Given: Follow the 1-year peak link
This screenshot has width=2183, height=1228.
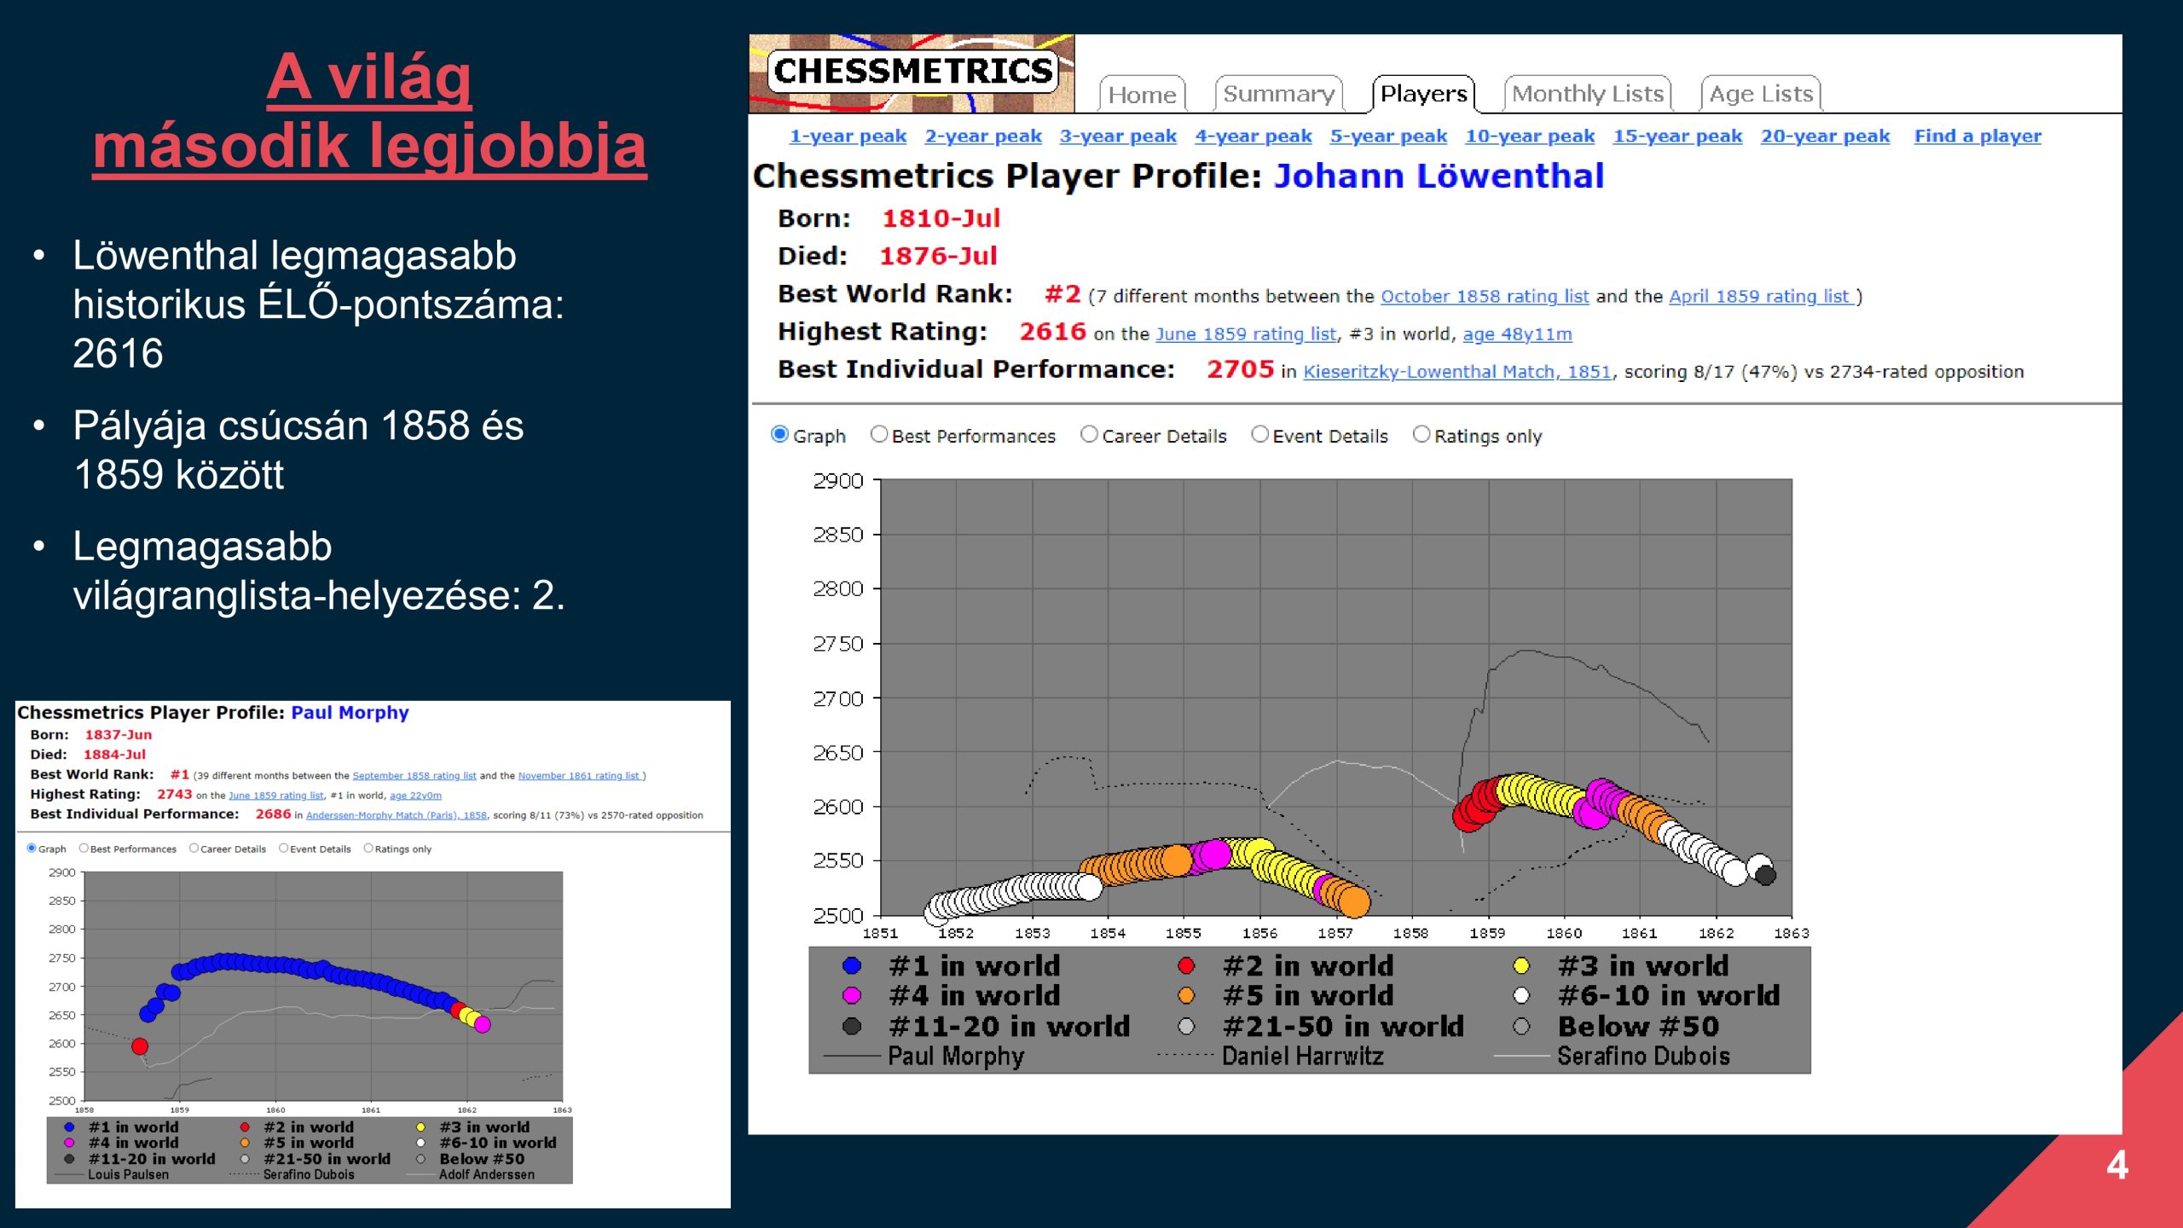Looking at the screenshot, I should [x=848, y=136].
